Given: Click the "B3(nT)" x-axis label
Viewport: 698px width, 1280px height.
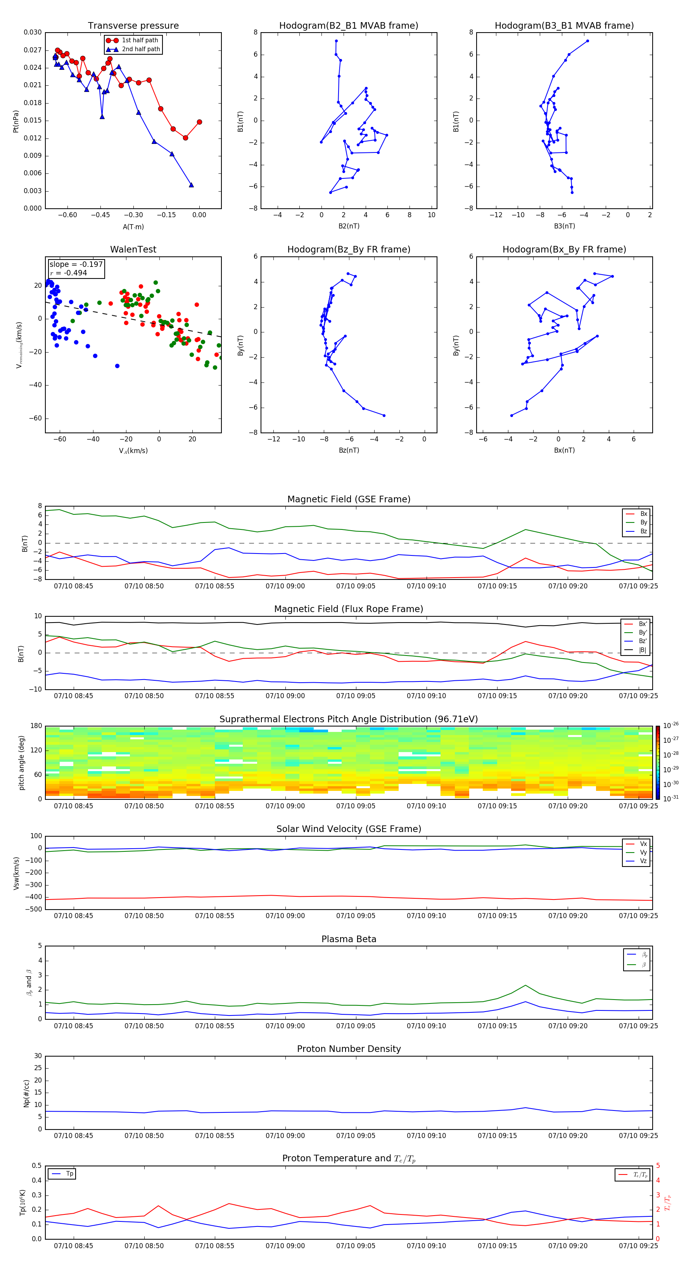Looking at the screenshot, I should pos(564,226).
